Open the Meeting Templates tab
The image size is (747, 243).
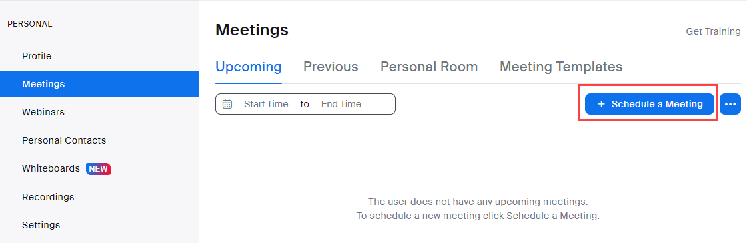click(x=561, y=67)
